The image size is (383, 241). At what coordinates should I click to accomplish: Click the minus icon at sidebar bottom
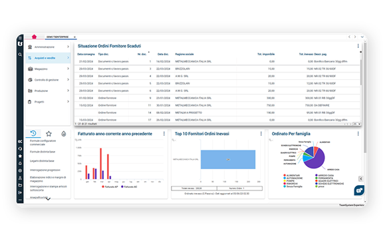(x=20, y=200)
